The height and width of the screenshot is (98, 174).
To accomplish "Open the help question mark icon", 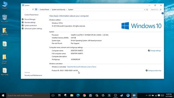I will (163, 13).
